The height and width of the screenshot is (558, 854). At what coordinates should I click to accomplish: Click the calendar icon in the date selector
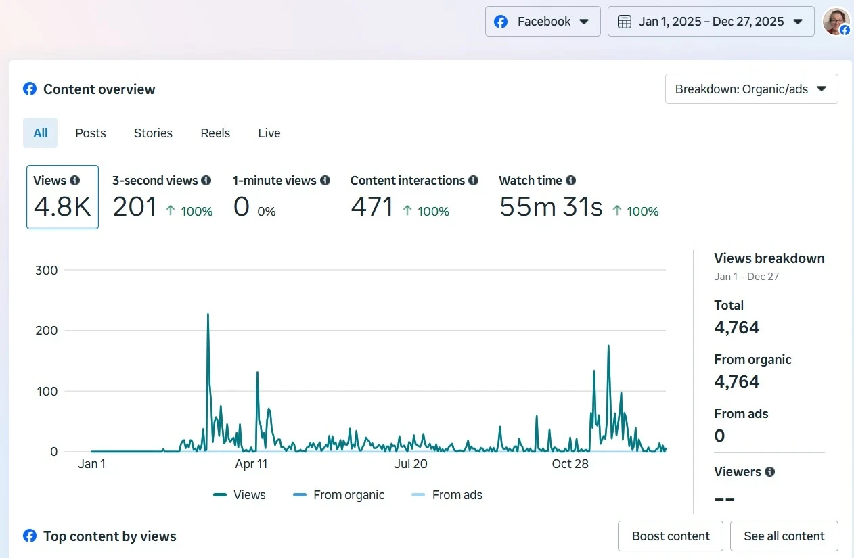(x=623, y=21)
